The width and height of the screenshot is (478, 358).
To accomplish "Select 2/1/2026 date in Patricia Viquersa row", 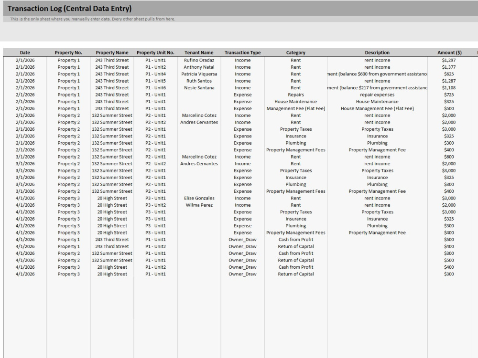I will (25, 74).
